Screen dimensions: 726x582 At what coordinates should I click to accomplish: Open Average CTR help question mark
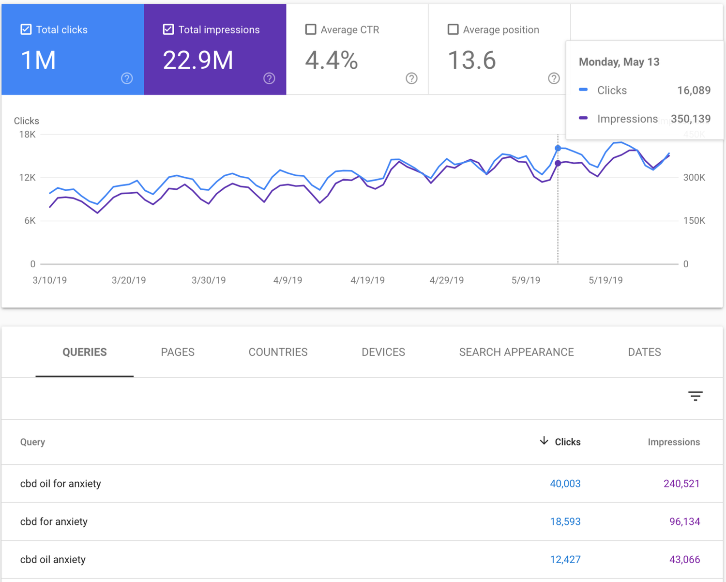point(411,78)
